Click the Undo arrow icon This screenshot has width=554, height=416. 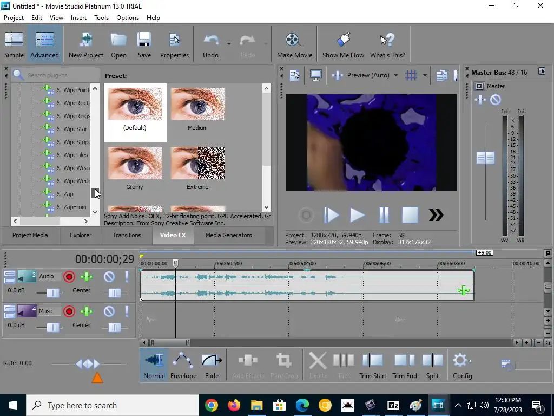tap(210, 45)
